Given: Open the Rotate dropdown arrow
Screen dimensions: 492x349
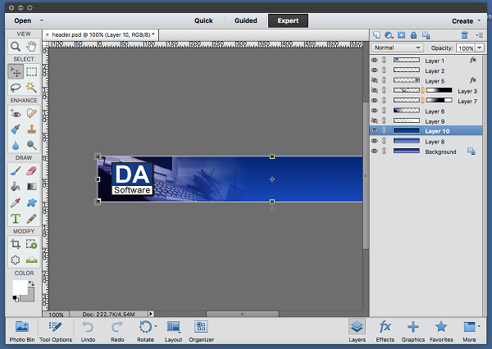Looking at the screenshot, I should click(156, 326).
